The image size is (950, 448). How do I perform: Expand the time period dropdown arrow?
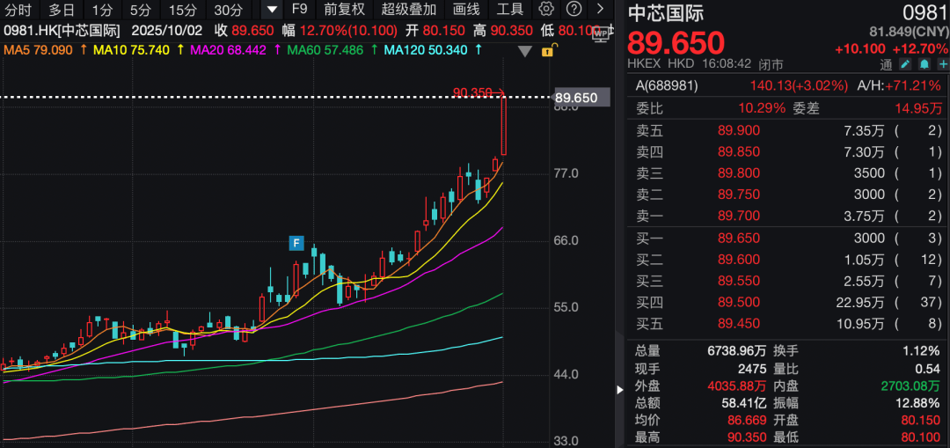click(272, 10)
